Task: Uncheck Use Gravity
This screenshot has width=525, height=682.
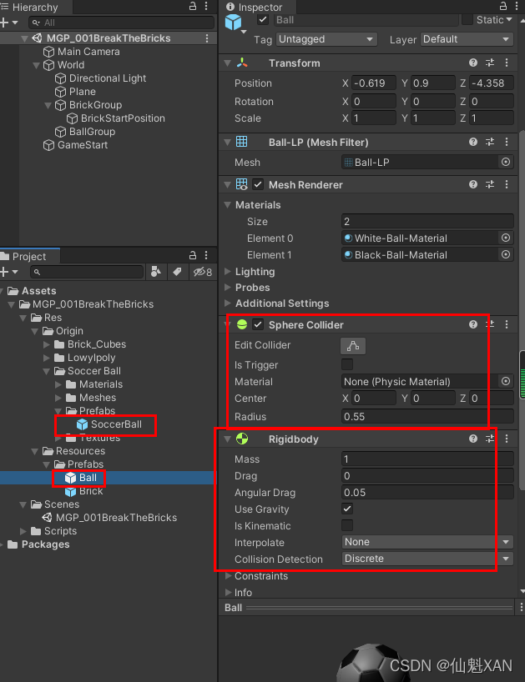Action: pos(347,509)
